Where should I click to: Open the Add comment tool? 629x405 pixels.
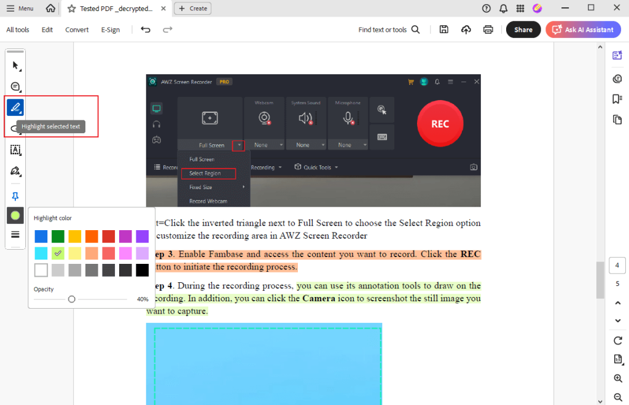pyautogui.click(x=15, y=86)
